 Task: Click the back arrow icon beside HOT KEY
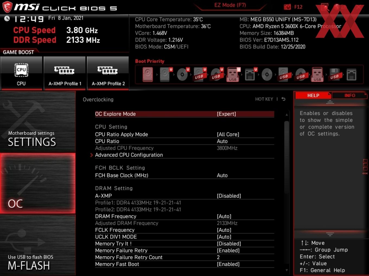coord(284,99)
